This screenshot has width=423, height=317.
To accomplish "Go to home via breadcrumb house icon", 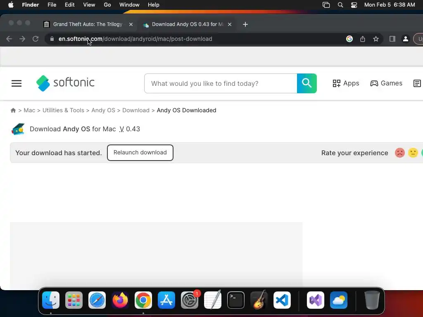I will [13, 110].
